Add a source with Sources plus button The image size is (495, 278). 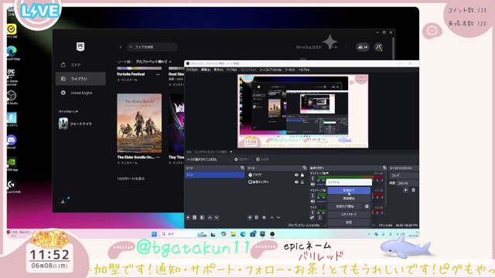coord(250,218)
